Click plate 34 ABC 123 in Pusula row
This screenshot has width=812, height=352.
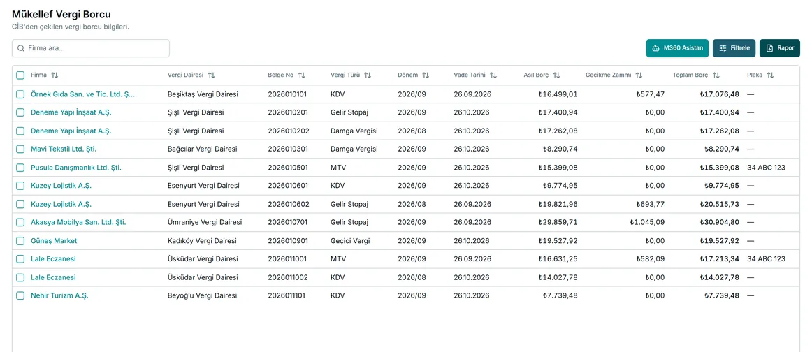(x=767, y=168)
